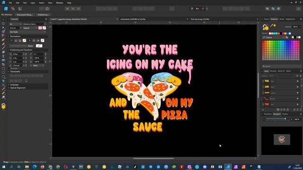The width and height of the screenshot is (303, 170).
Task: Expand the Language section
Action: click(x=9, y=85)
